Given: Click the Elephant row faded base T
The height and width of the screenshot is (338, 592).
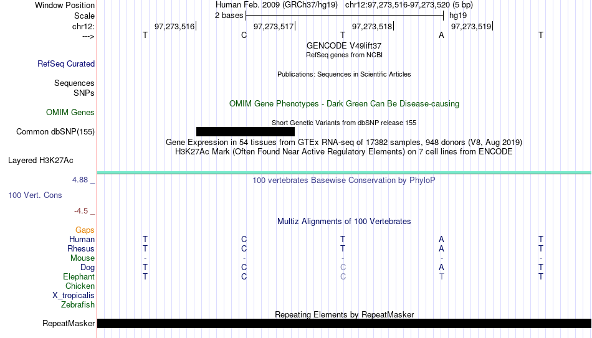Looking at the screenshot, I should 441,277.
